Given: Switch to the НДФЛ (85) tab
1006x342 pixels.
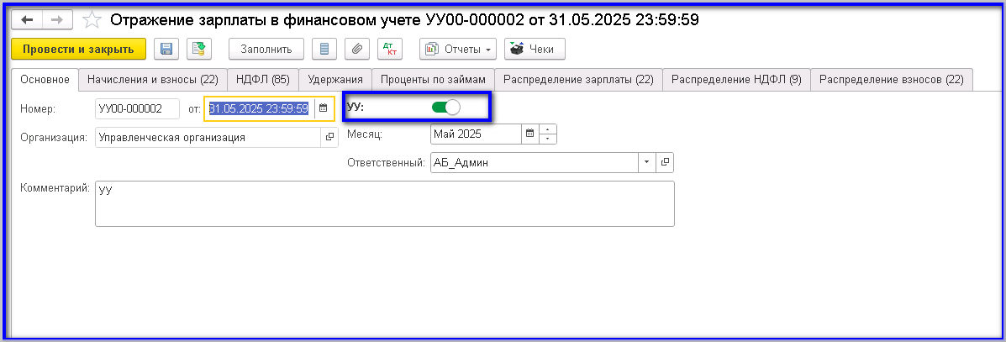Looking at the screenshot, I should pos(262,80).
